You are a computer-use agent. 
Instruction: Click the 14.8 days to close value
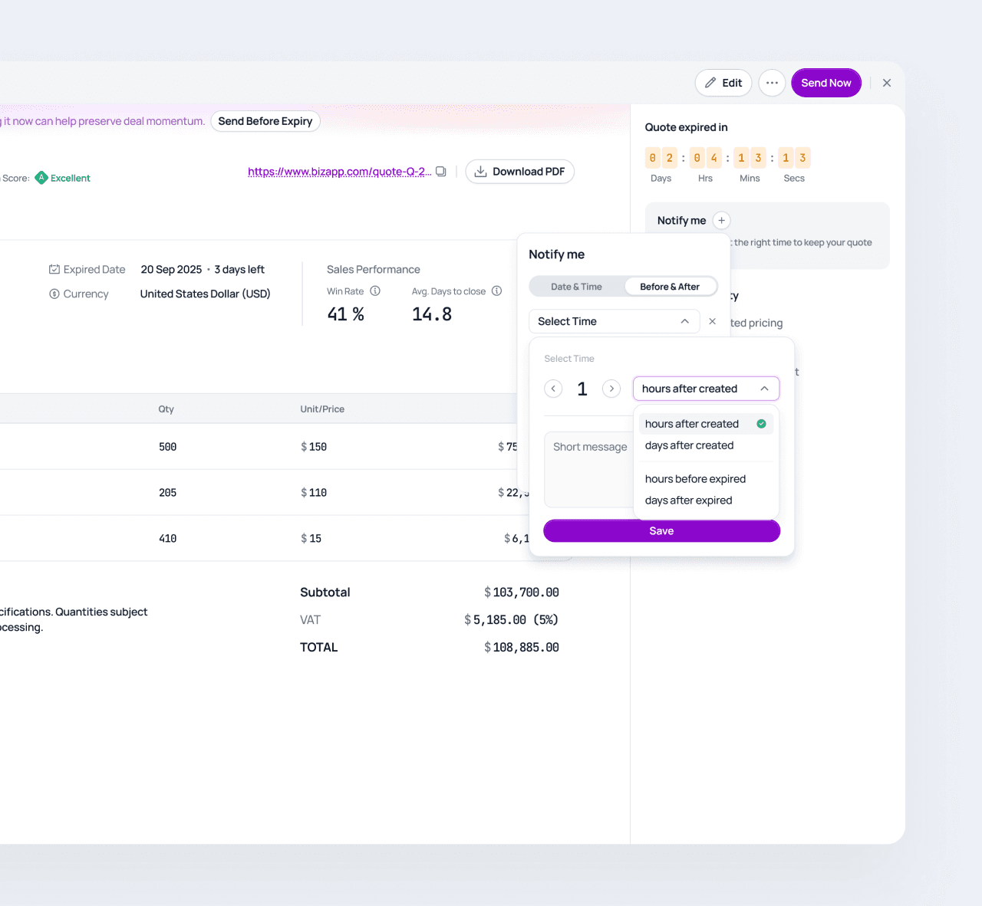(432, 314)
